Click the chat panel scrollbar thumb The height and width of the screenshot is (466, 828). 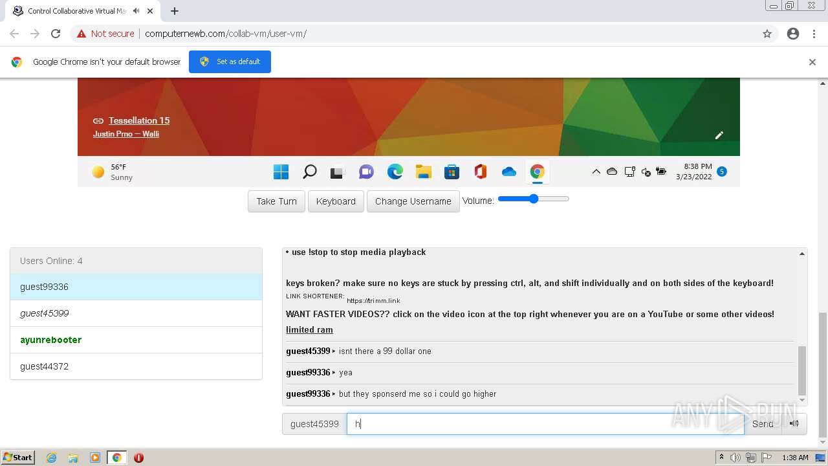(x=802, y=370)
